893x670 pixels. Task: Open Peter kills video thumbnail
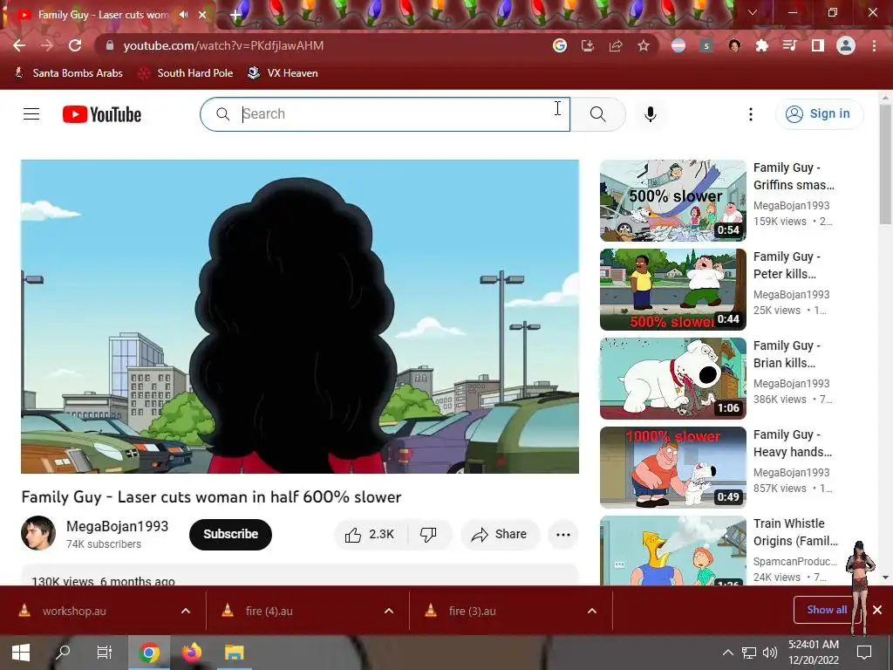tap(673, 290)
